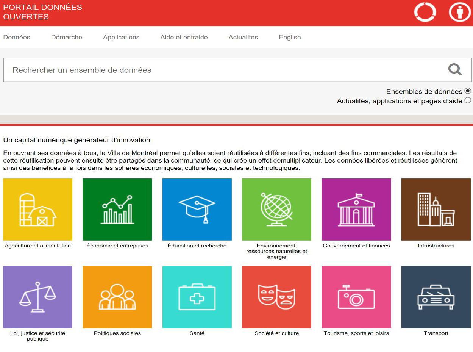The height and width of the screenshot is (352, 473).
Task: Click the Ensembles de données option text
Action: [x=424, y=91]
